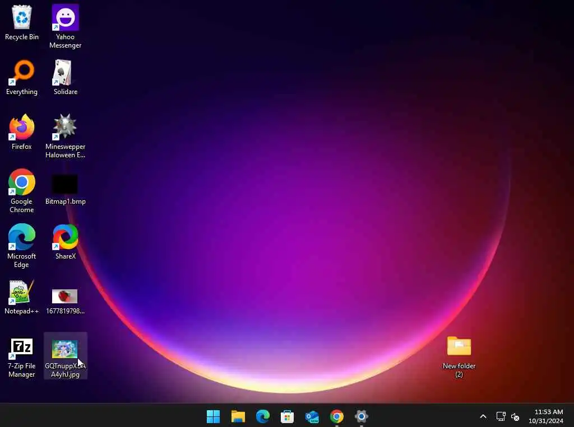The height and width of the screenshot is (427, 574).
Task: Open File Explorer from the taskbar
Action: [x=238, y=416]
